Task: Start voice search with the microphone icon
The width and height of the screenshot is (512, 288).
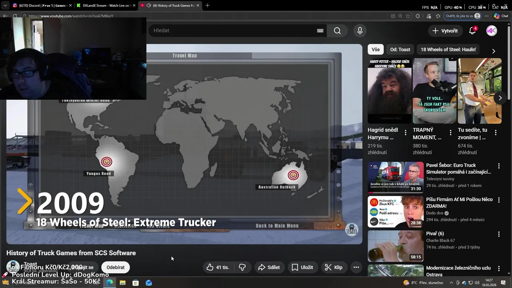Action: (360, 31)
